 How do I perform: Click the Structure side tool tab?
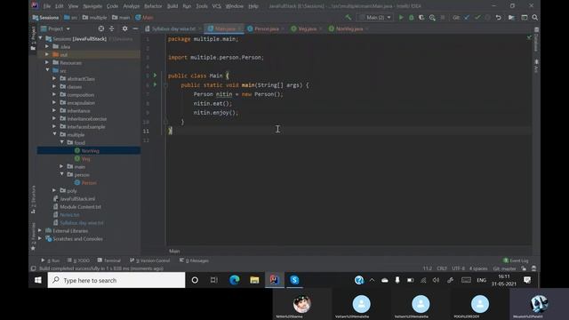(x=33, y=199)
